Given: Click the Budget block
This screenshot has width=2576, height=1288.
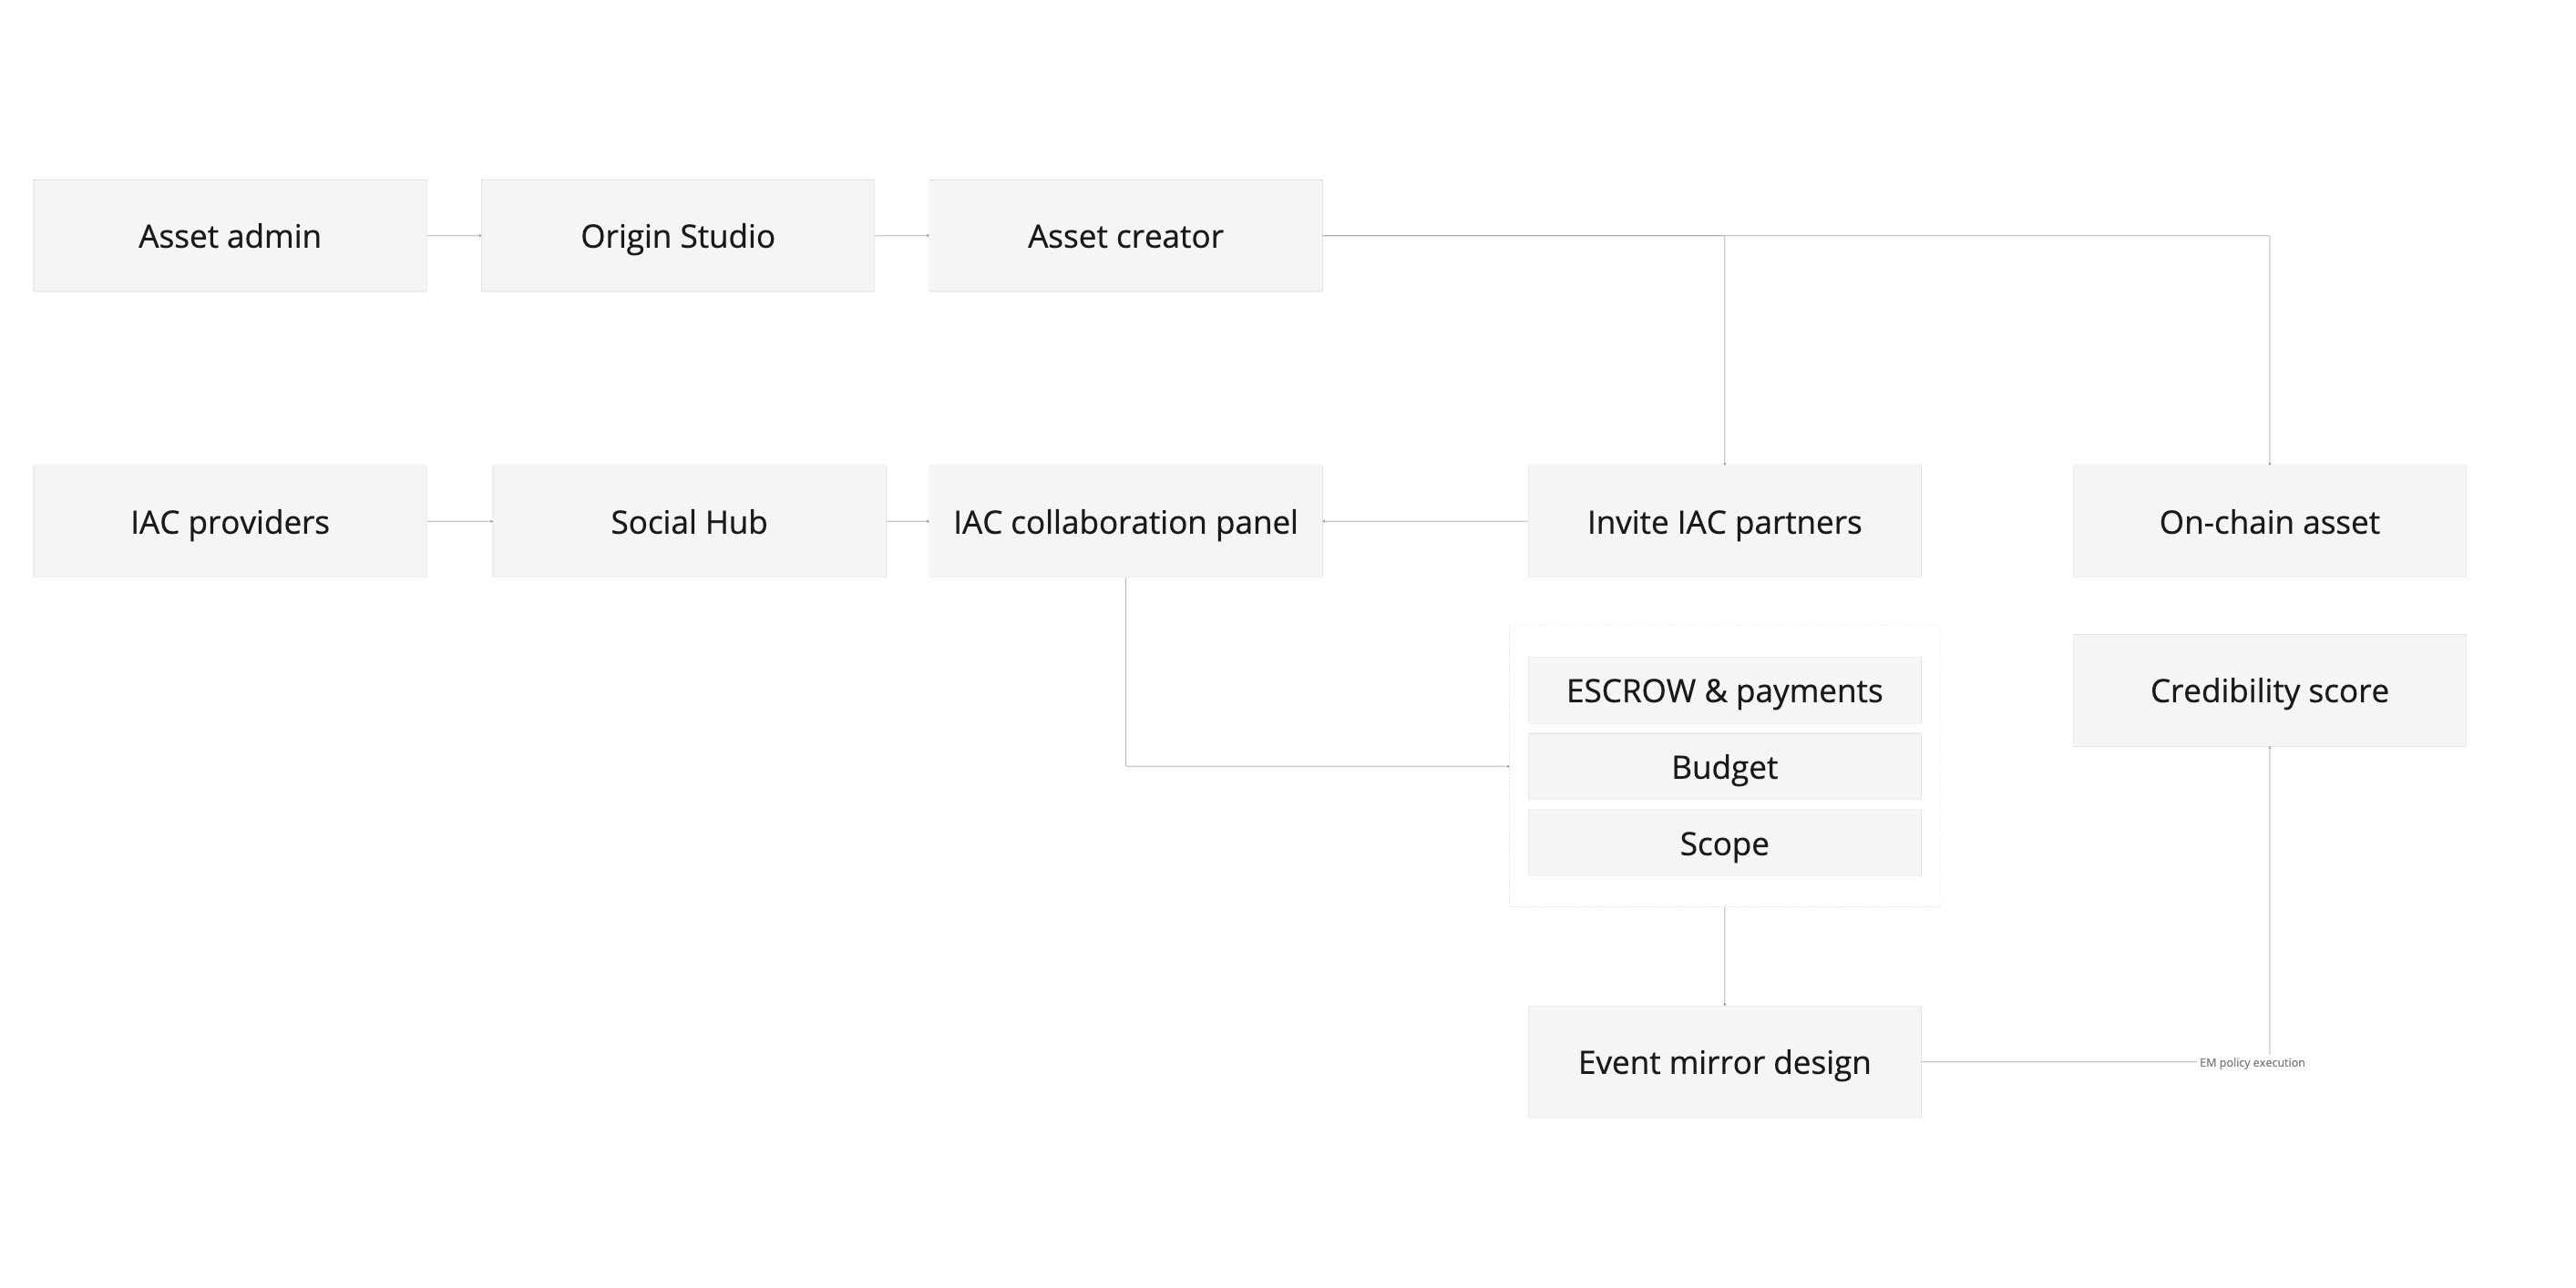Looking at the screenshot, I should click(1724, 767).
